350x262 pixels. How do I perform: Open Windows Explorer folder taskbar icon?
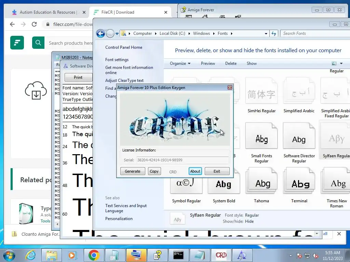[x=52, y=255]
